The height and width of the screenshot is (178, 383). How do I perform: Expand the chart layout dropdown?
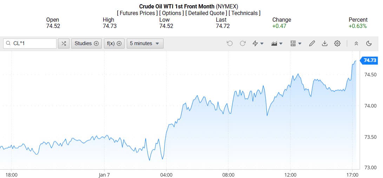tap(296, 43)
